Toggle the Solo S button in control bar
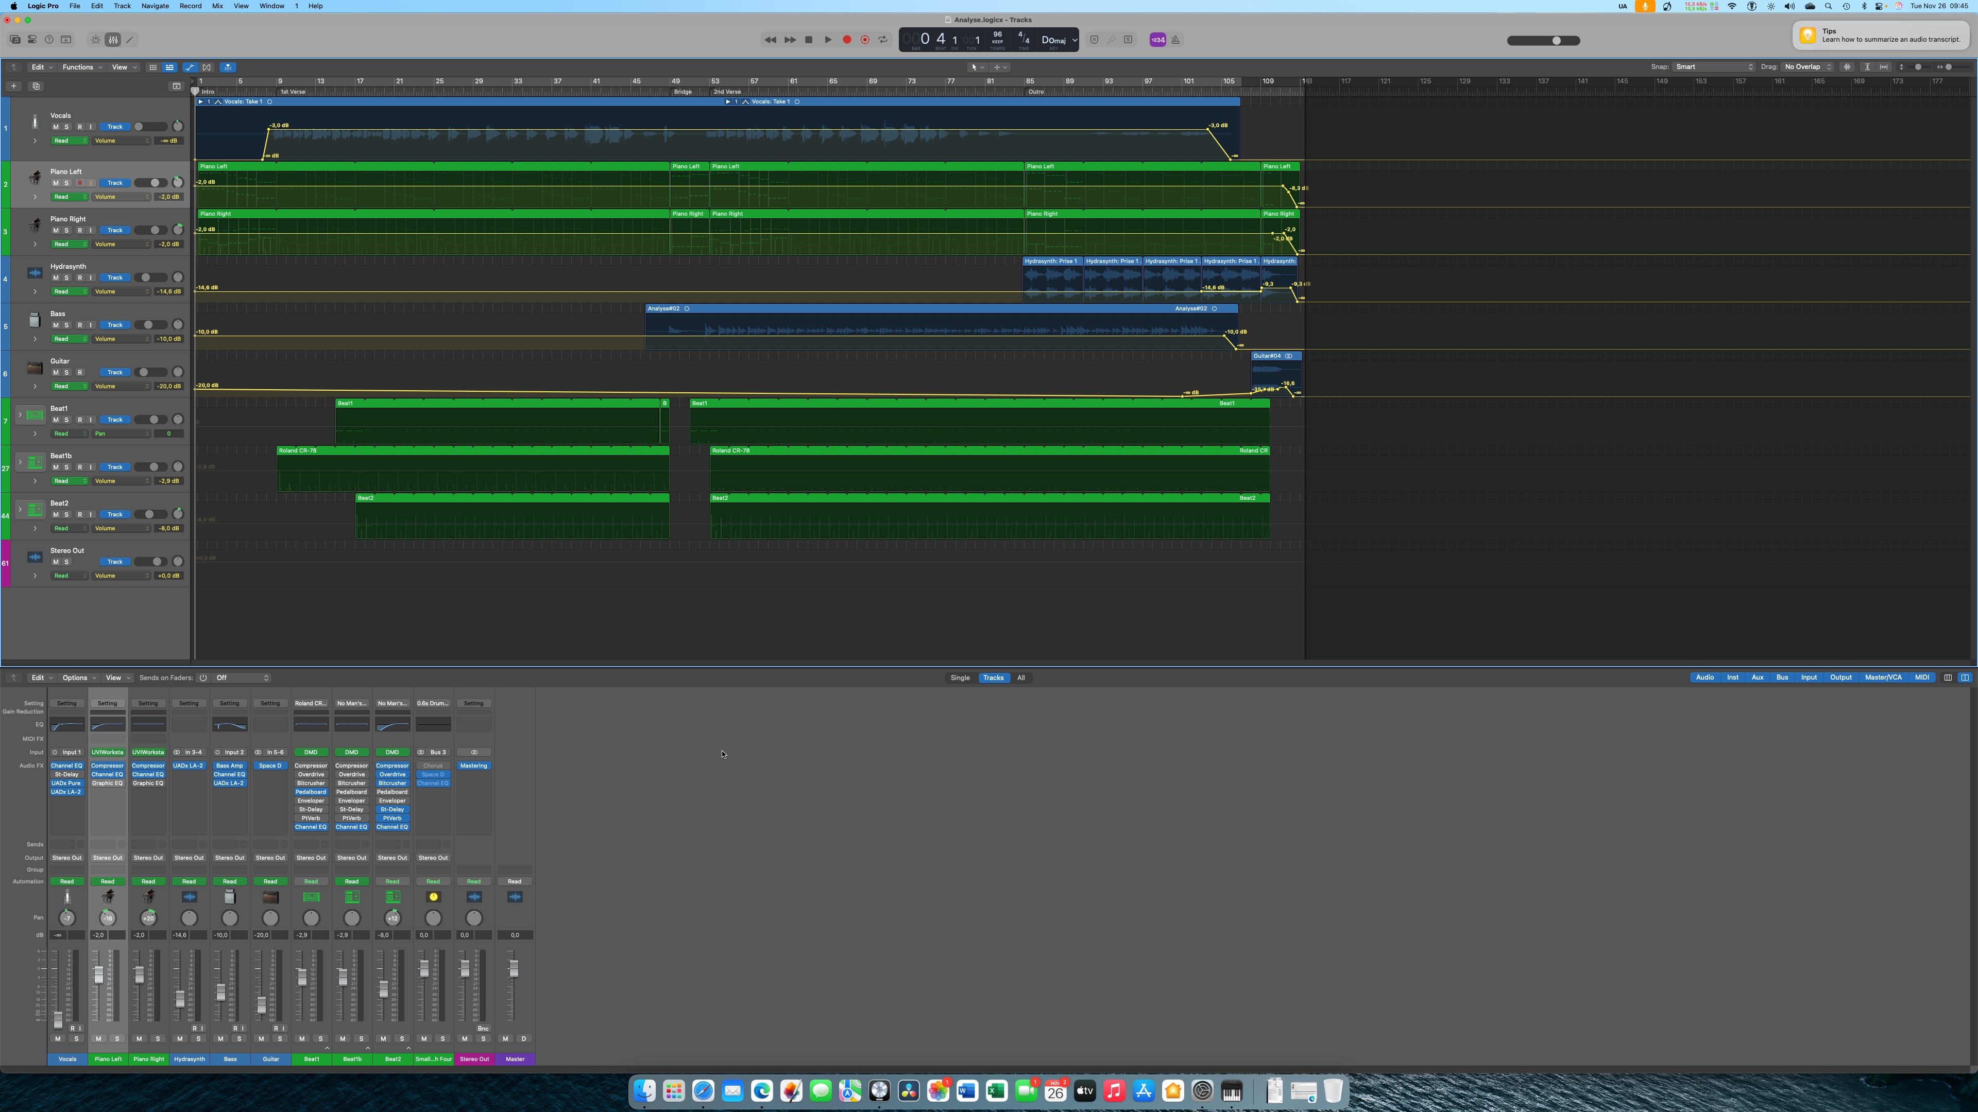The height and width of the screenshot is (1112, 1978). click(x=1128, y=40)
